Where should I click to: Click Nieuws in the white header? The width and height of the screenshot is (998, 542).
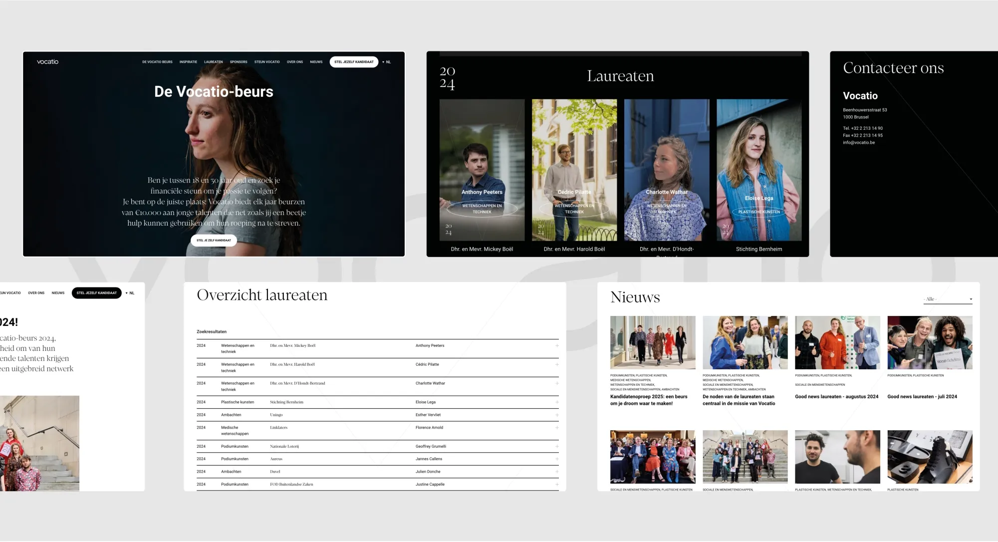(58, 293)
